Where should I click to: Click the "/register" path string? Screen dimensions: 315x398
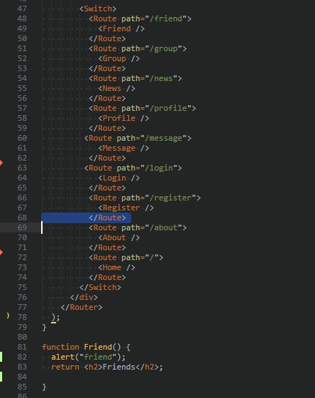click(170, 198)
